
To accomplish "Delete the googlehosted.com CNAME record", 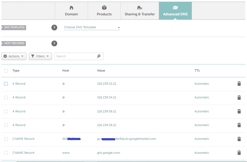I will tap(239, 139).
